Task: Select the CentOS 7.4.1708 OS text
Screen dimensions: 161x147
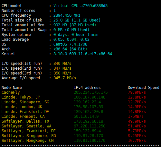Action: click(71, 44)
